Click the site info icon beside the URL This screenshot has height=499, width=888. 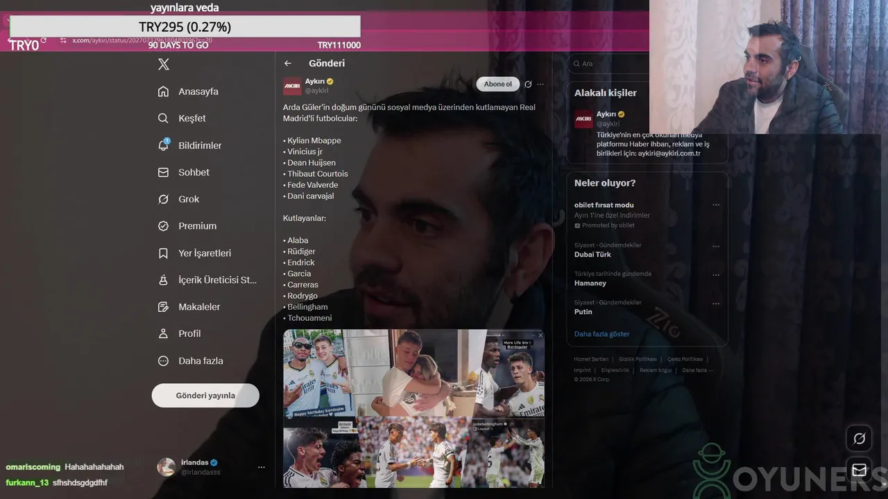[x=63, y=40]
